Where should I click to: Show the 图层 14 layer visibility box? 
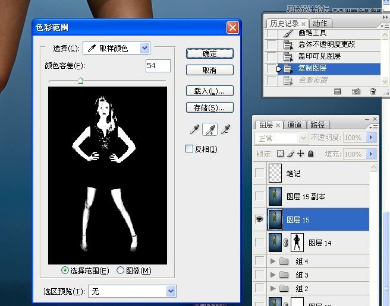pyautogui.click(x=259, y=243)
